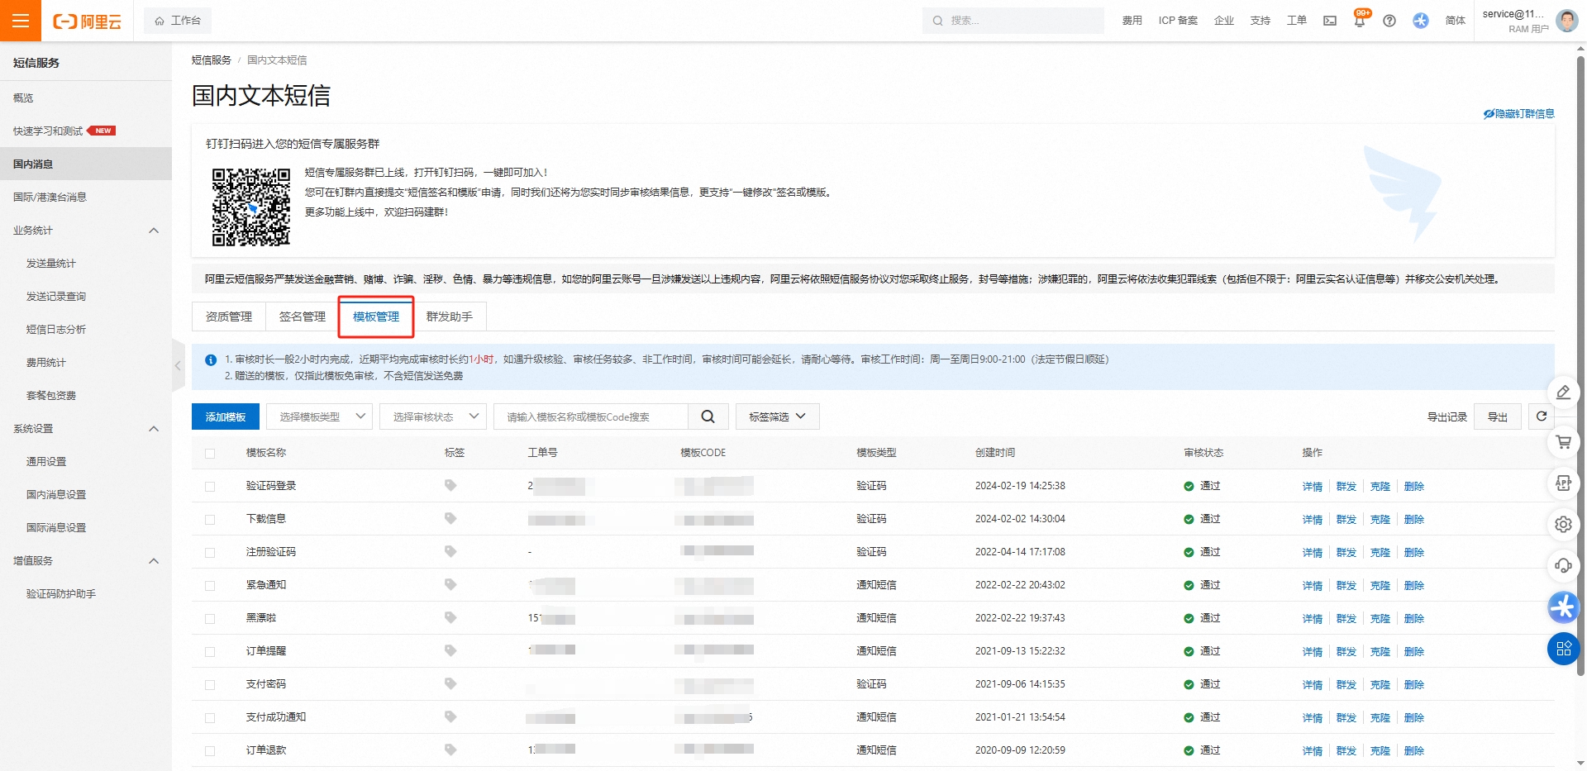Open the help question mark icon
The height and width of the screenshot is (771, 1587).
pos(1389,21)
